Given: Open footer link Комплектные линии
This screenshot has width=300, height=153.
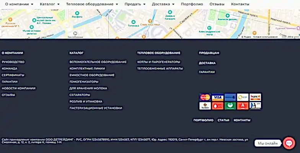Looking at the screenshot, I should pos(87,68).
